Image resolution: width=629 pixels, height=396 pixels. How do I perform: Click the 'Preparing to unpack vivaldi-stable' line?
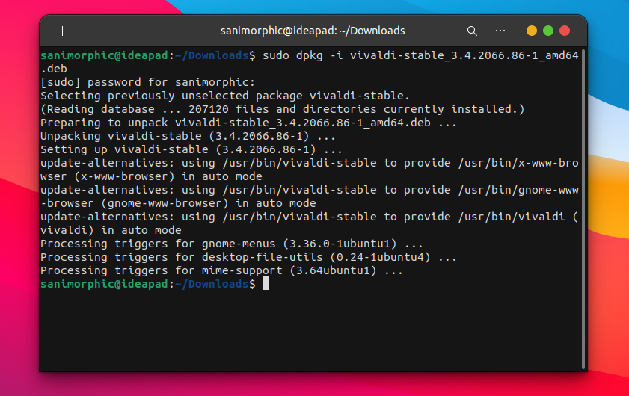click(248, 123)
